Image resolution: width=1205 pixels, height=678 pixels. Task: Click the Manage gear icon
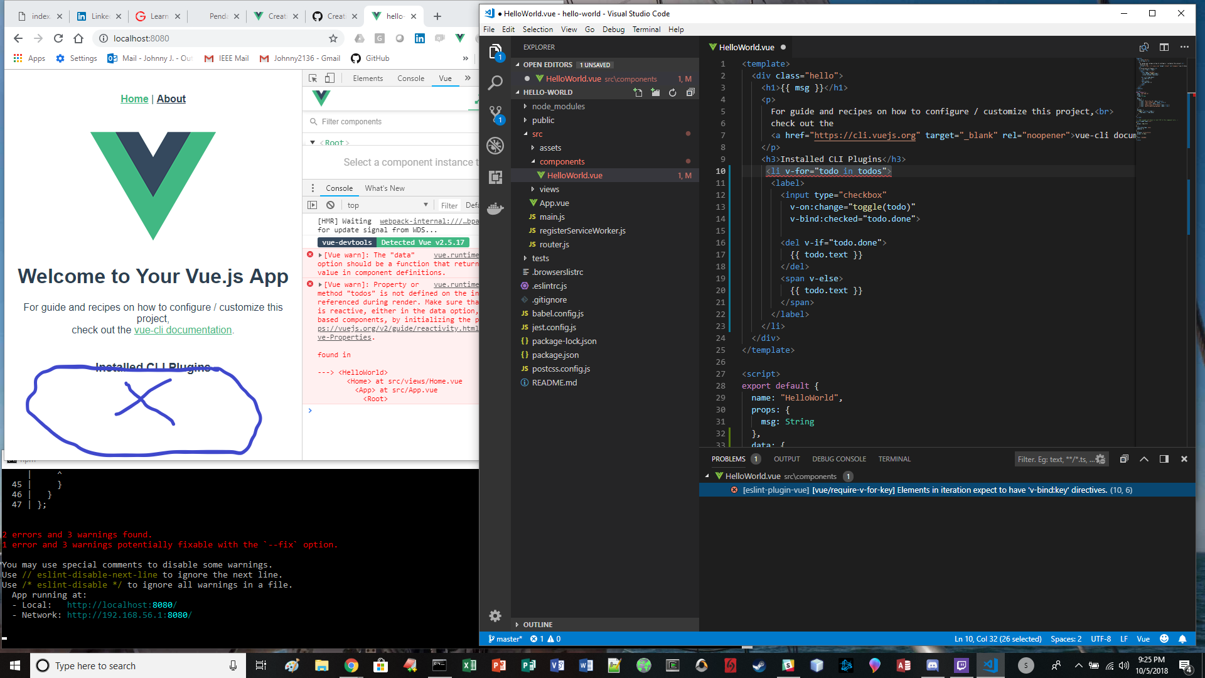(495, 616)
